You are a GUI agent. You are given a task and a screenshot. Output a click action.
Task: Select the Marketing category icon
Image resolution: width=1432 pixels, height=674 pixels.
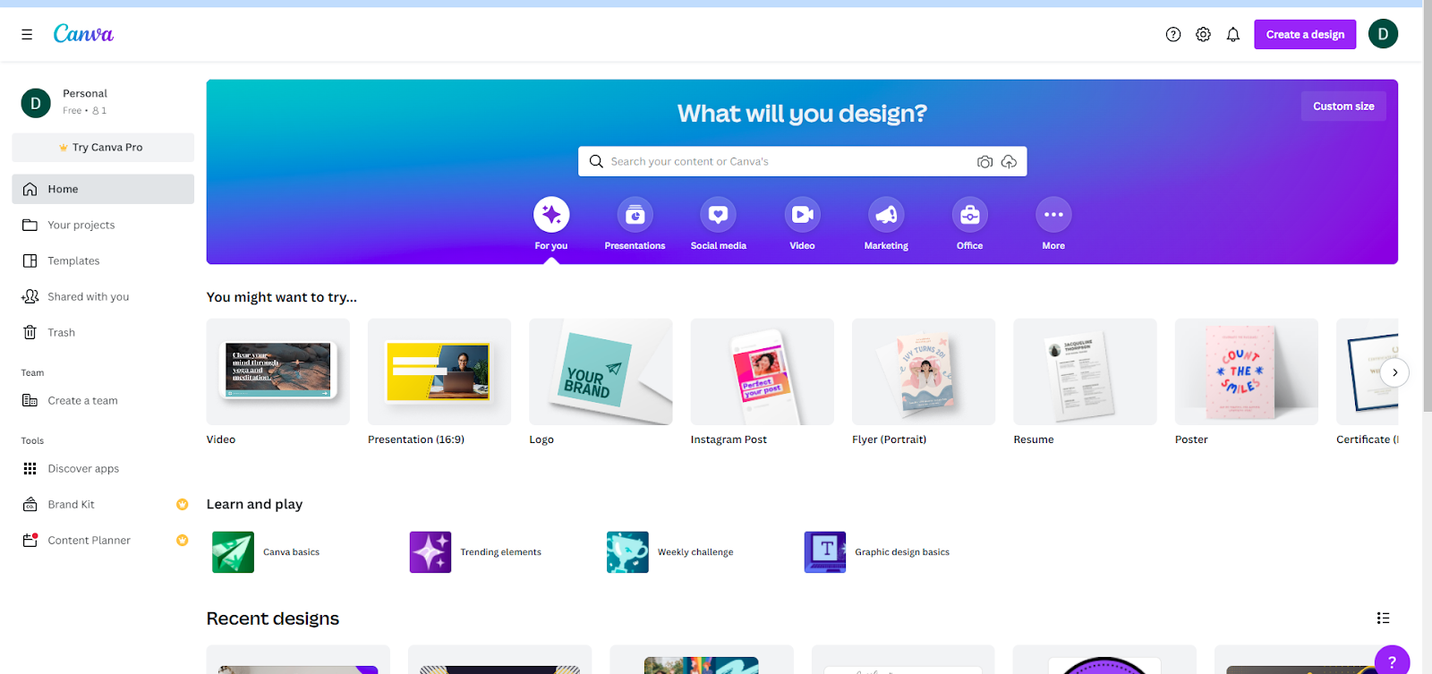point(886,215)
